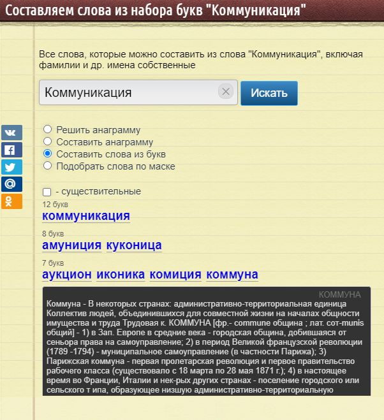Image resolution: width=384 pixels, height=420 pixels.
Task: Share page via Facebook icon
Action: click(11, 150)
